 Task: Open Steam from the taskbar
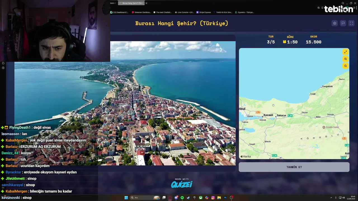(188, 198)
